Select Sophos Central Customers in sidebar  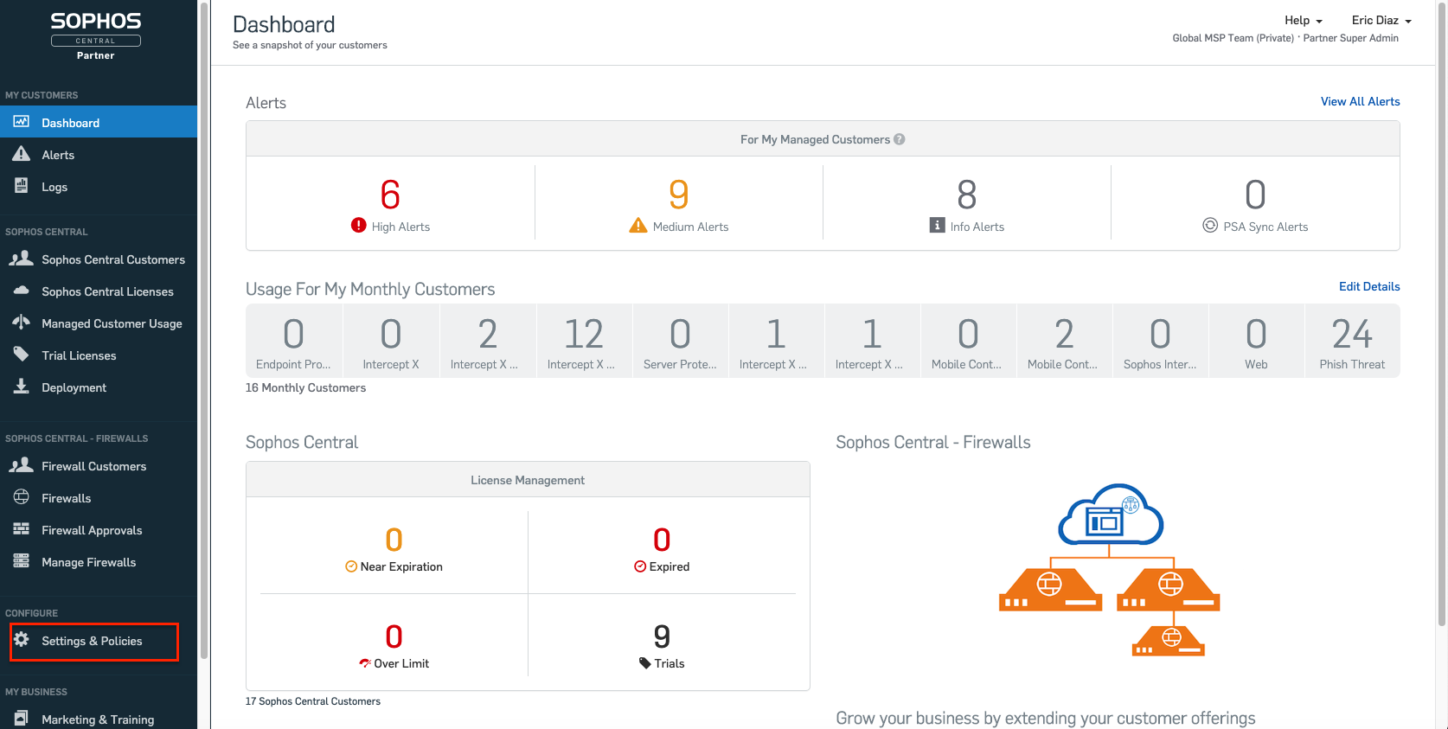[x=99, y=259]
